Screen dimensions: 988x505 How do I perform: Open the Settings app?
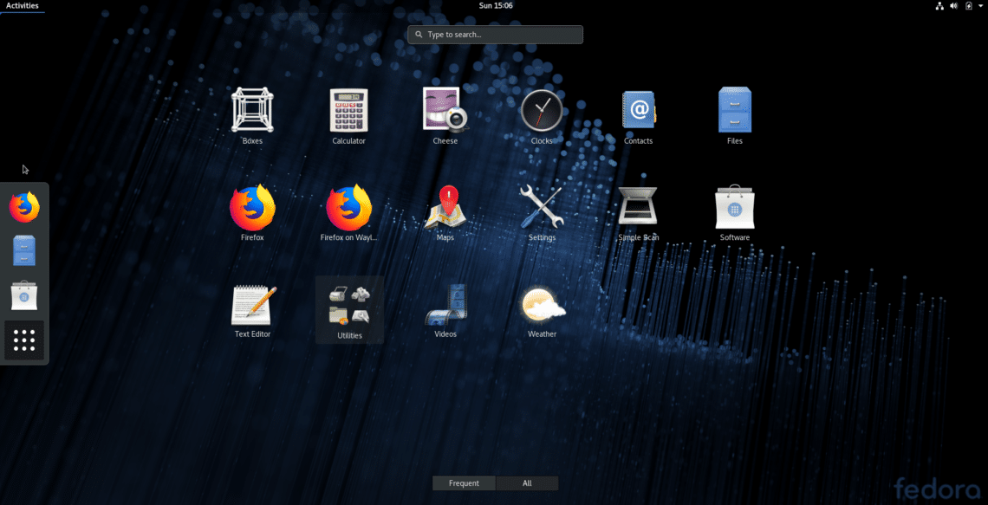tap(542, 209)
